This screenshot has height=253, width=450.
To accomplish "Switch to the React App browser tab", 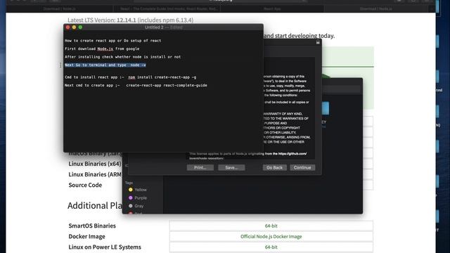I will click(x=272, y=9).
